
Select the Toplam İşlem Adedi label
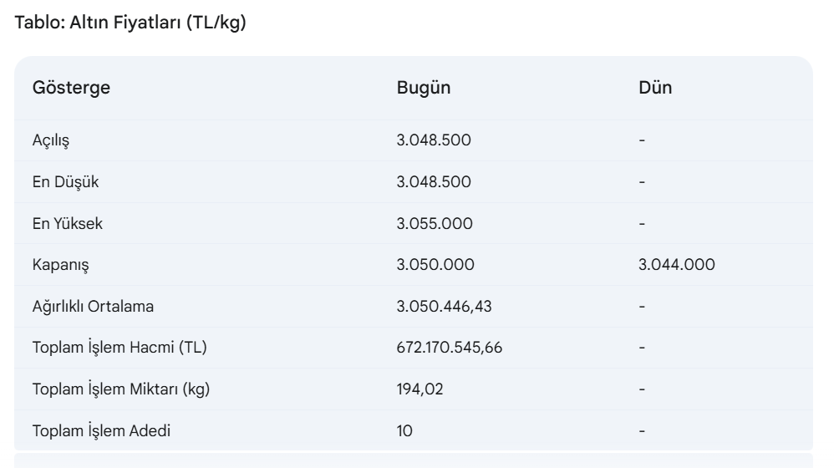click(104, 431)
